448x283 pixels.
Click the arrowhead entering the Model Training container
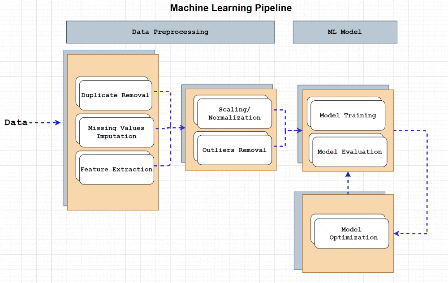click(x=299, y=130)
